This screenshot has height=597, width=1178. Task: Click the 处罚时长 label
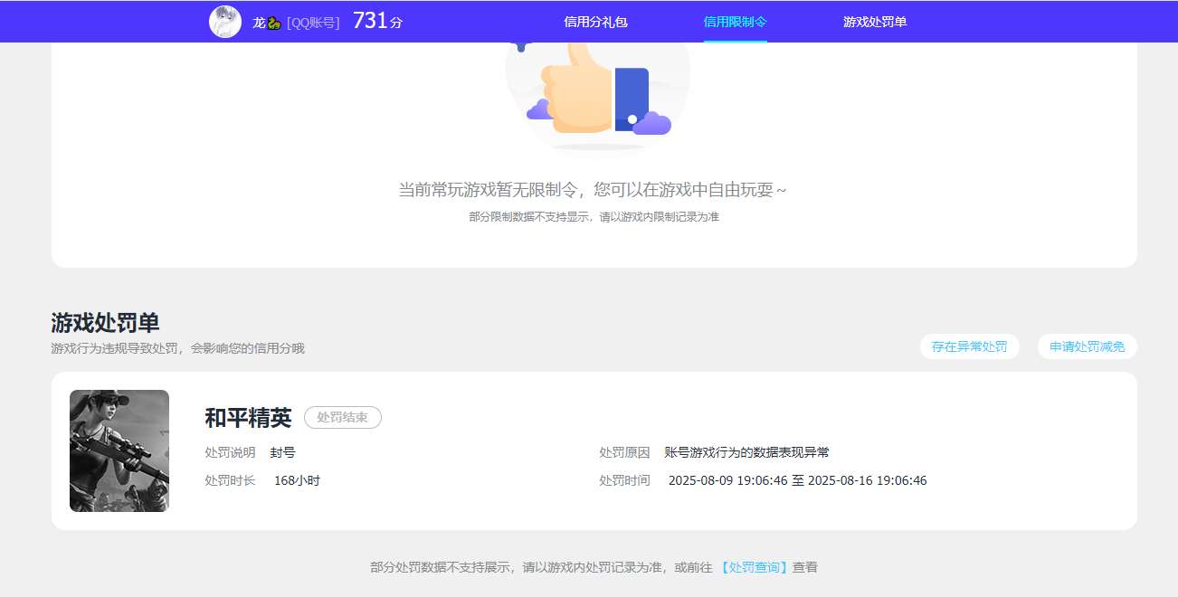pos(231,480)
